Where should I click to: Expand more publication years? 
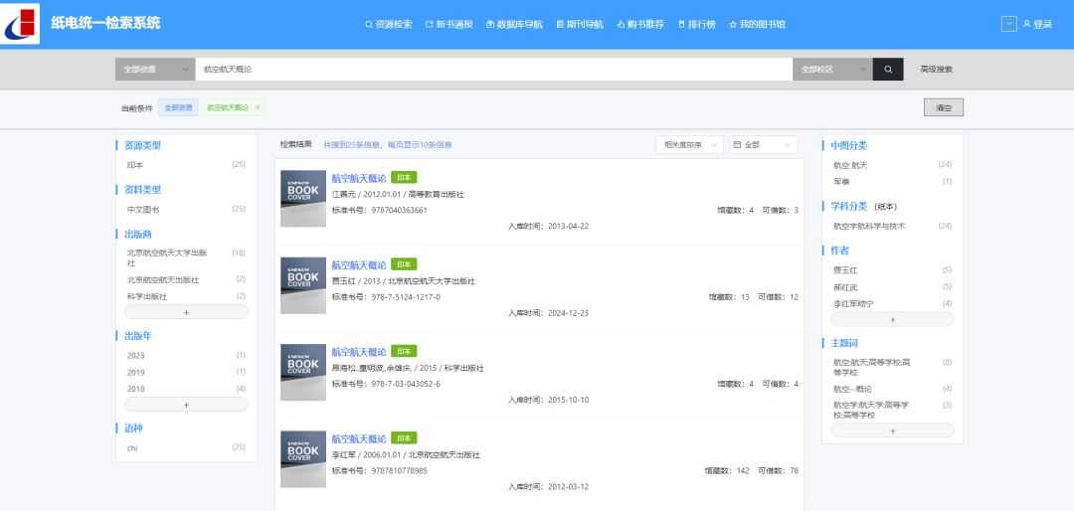(x=186, y=405)
